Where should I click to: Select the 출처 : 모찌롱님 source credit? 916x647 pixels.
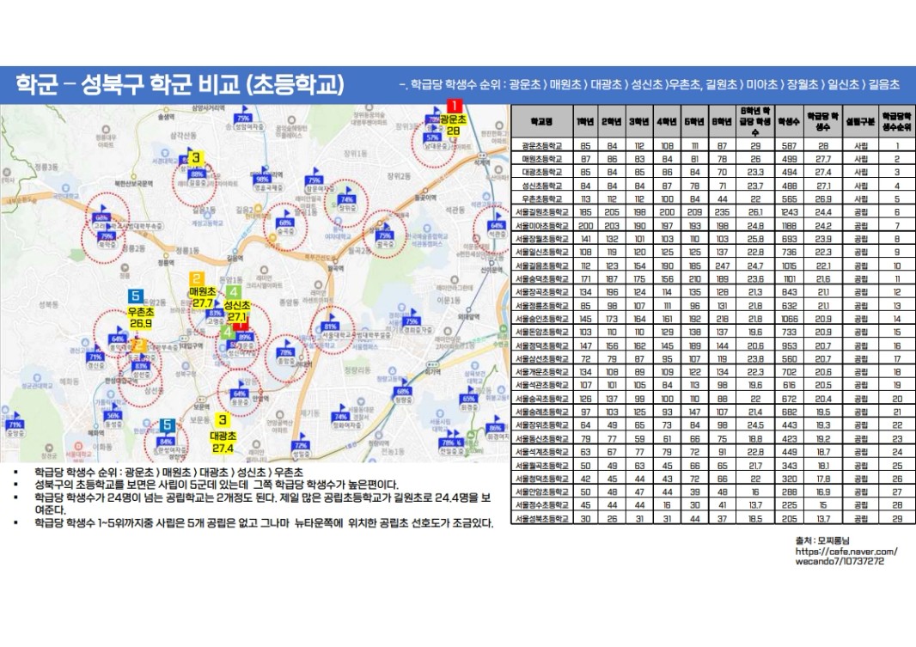click(822, 540)
